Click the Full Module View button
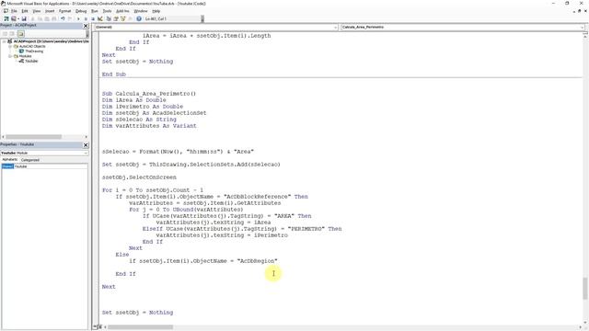The image size is (589, 331). click(x=100, y=327)
